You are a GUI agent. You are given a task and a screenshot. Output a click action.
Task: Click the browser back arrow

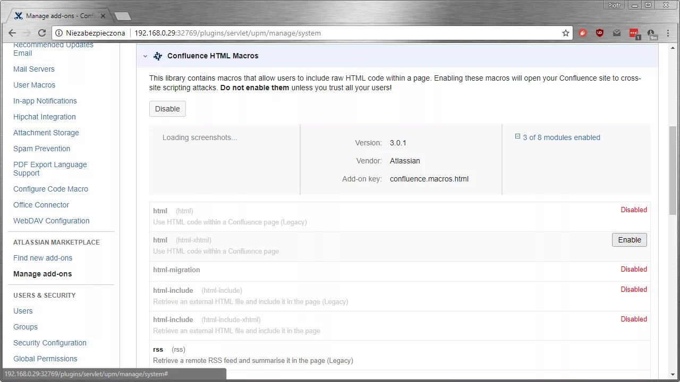(12, 33)
